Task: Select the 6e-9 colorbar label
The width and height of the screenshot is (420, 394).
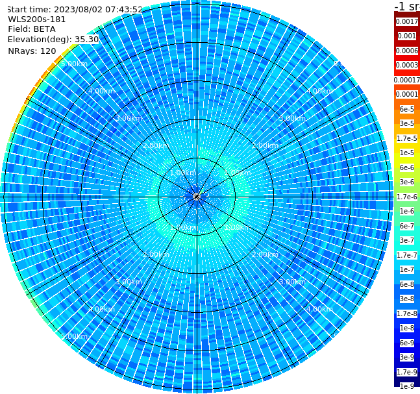Action: [x=407, y=343]
